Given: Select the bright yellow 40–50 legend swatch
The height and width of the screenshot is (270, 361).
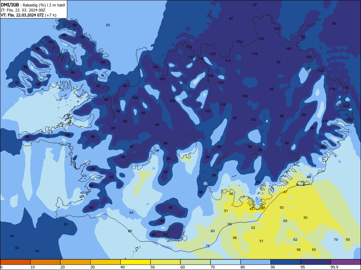Looking at the screenshot, I should [x=135, y=262].
